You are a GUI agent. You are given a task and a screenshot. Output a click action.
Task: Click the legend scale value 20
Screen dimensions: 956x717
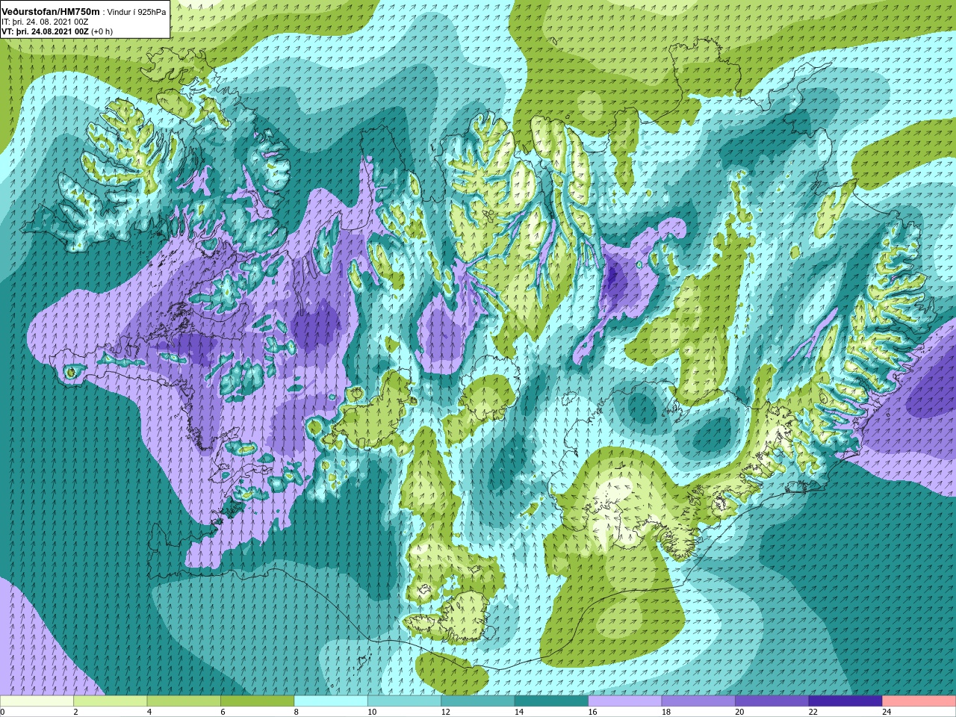point(740,712)
